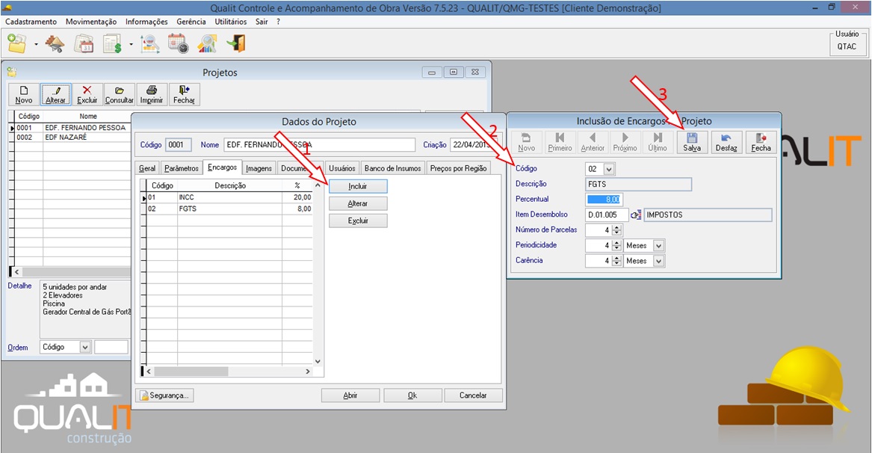Viewport: 872px width, 453px height.
Task: Click the Item Desembolso field D.01.005
Action: (x=607, y=215)
